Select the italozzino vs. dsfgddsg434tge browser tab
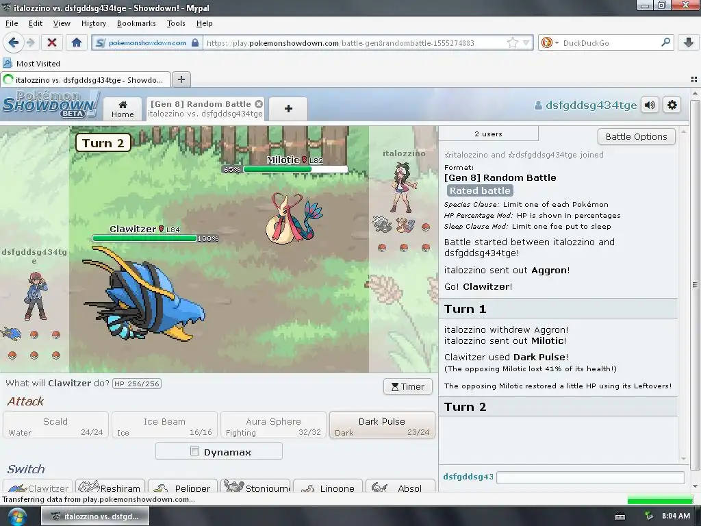The image size is (701, 526). pos(86,79)
